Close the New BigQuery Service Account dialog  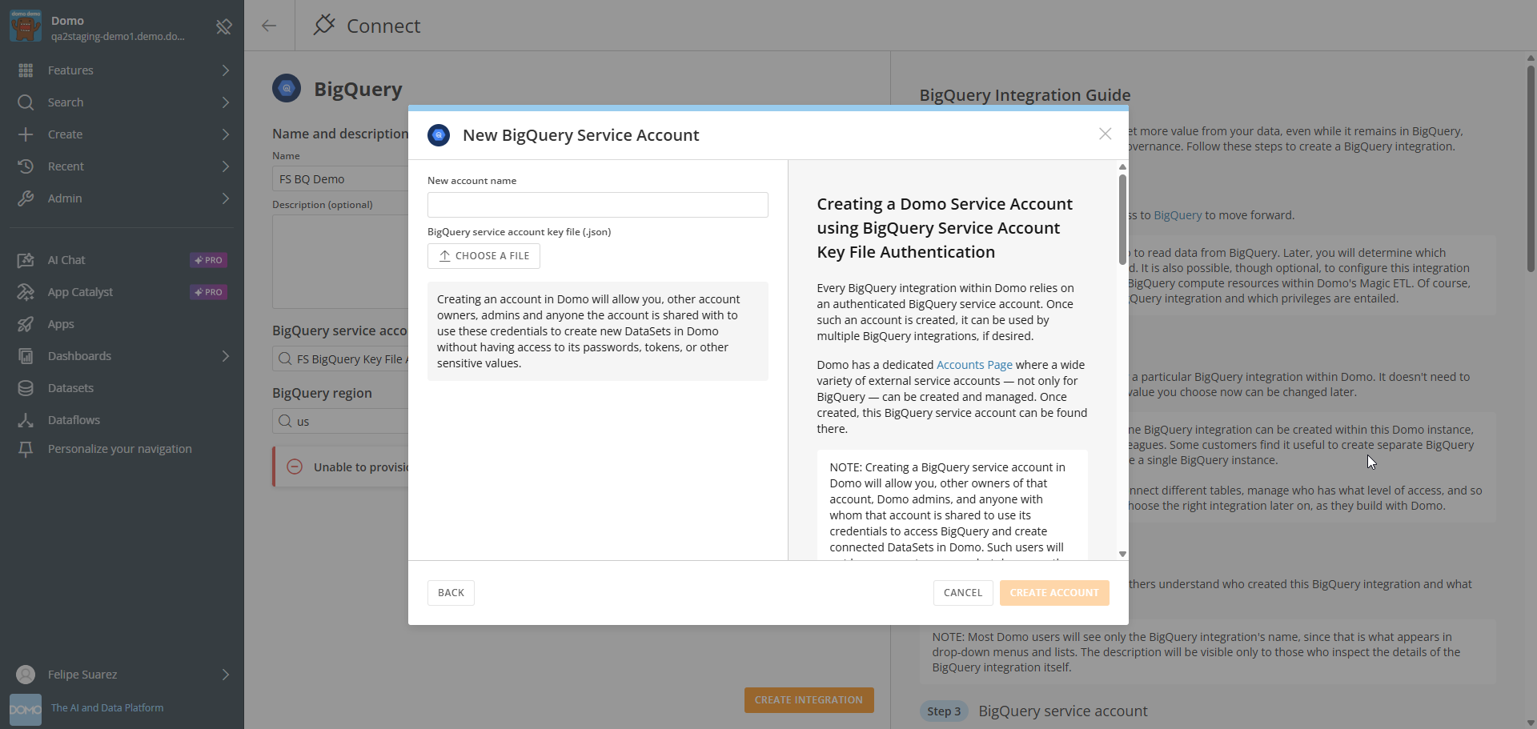pyautogui.click(x=1105, y=134)
